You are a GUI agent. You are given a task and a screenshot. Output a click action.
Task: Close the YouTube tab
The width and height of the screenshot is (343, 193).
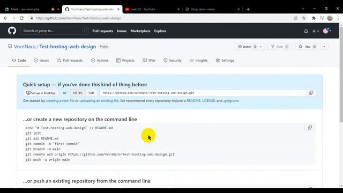pyautogui.click(x=178, y=9)
